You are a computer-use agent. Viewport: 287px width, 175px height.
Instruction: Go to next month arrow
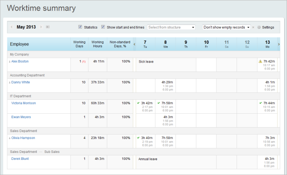[41, 27]
